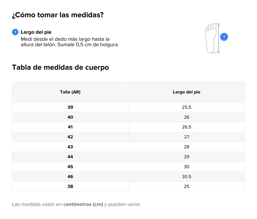Pick size 44 from the table
This screenshot has height=219, width=257.
[70, 157]
